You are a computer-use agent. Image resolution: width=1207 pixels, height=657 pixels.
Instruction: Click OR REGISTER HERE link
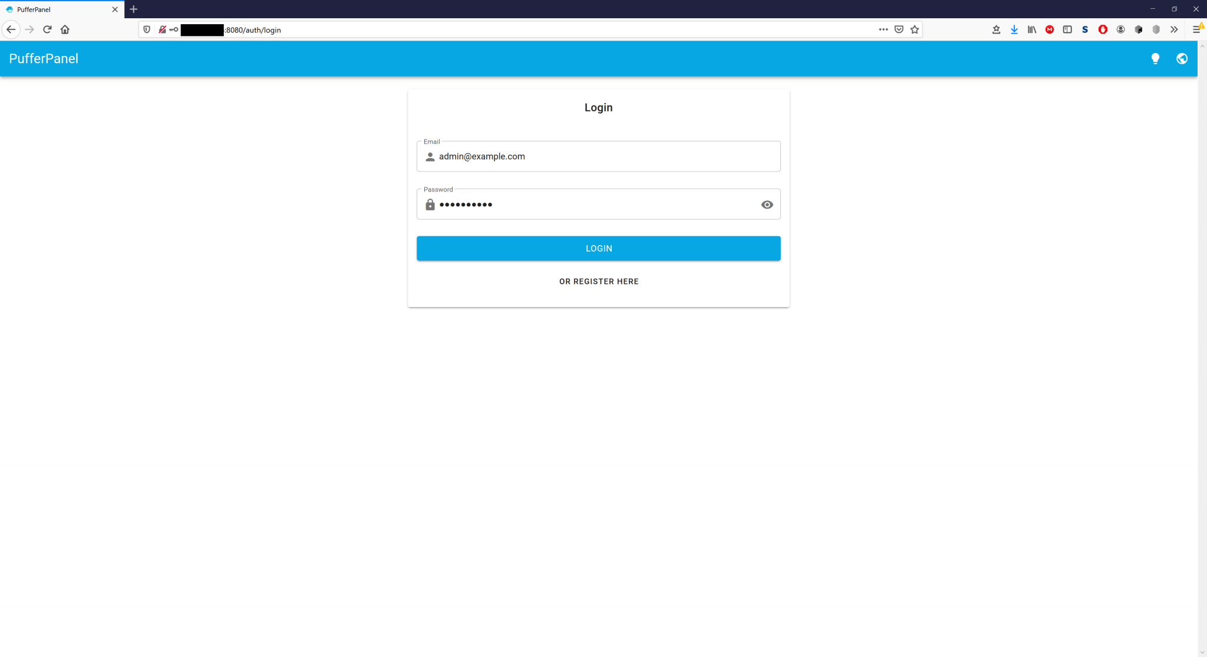(x=598, y=281)
